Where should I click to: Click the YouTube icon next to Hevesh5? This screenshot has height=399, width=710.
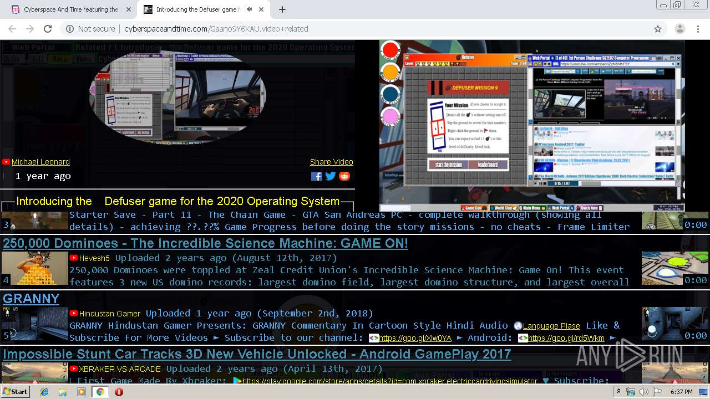click(74, 258)
